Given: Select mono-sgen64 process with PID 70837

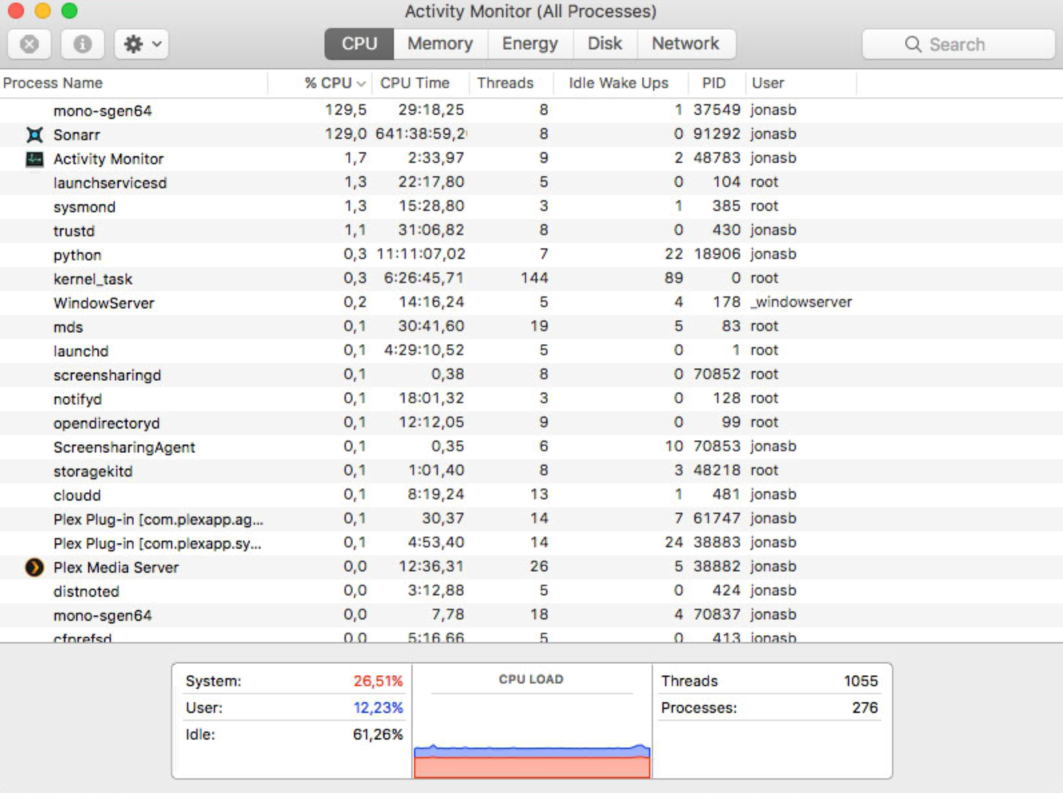Looking at the screenshot, I should tap(531, 615).
